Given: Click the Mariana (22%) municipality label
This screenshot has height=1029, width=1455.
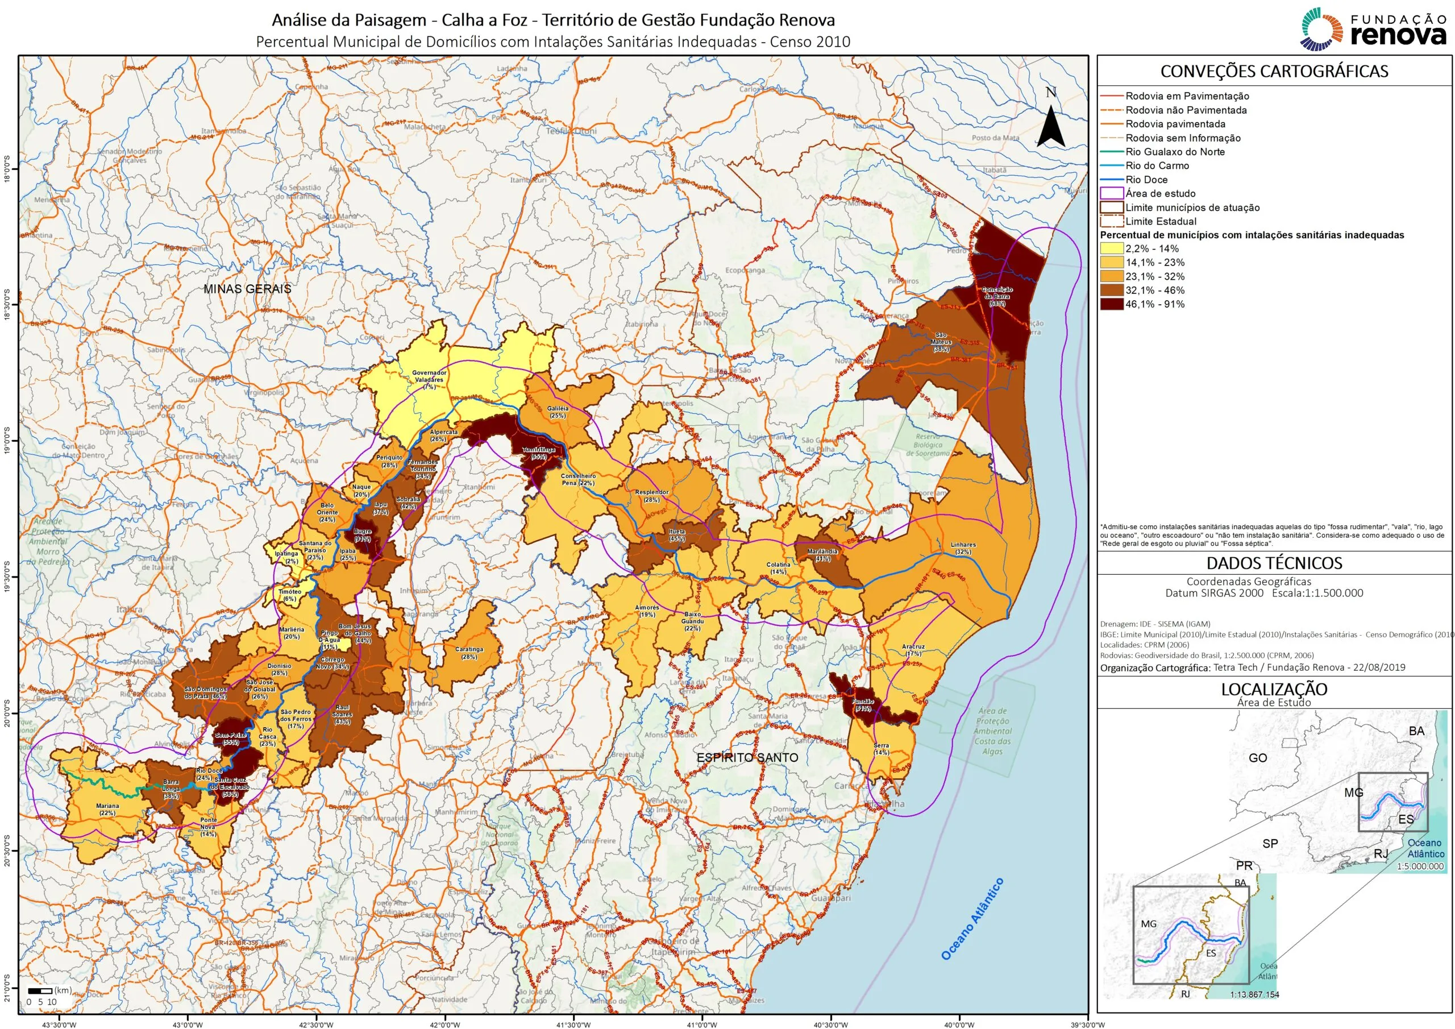Looking at the screenshot, I should tap(107, 809).
